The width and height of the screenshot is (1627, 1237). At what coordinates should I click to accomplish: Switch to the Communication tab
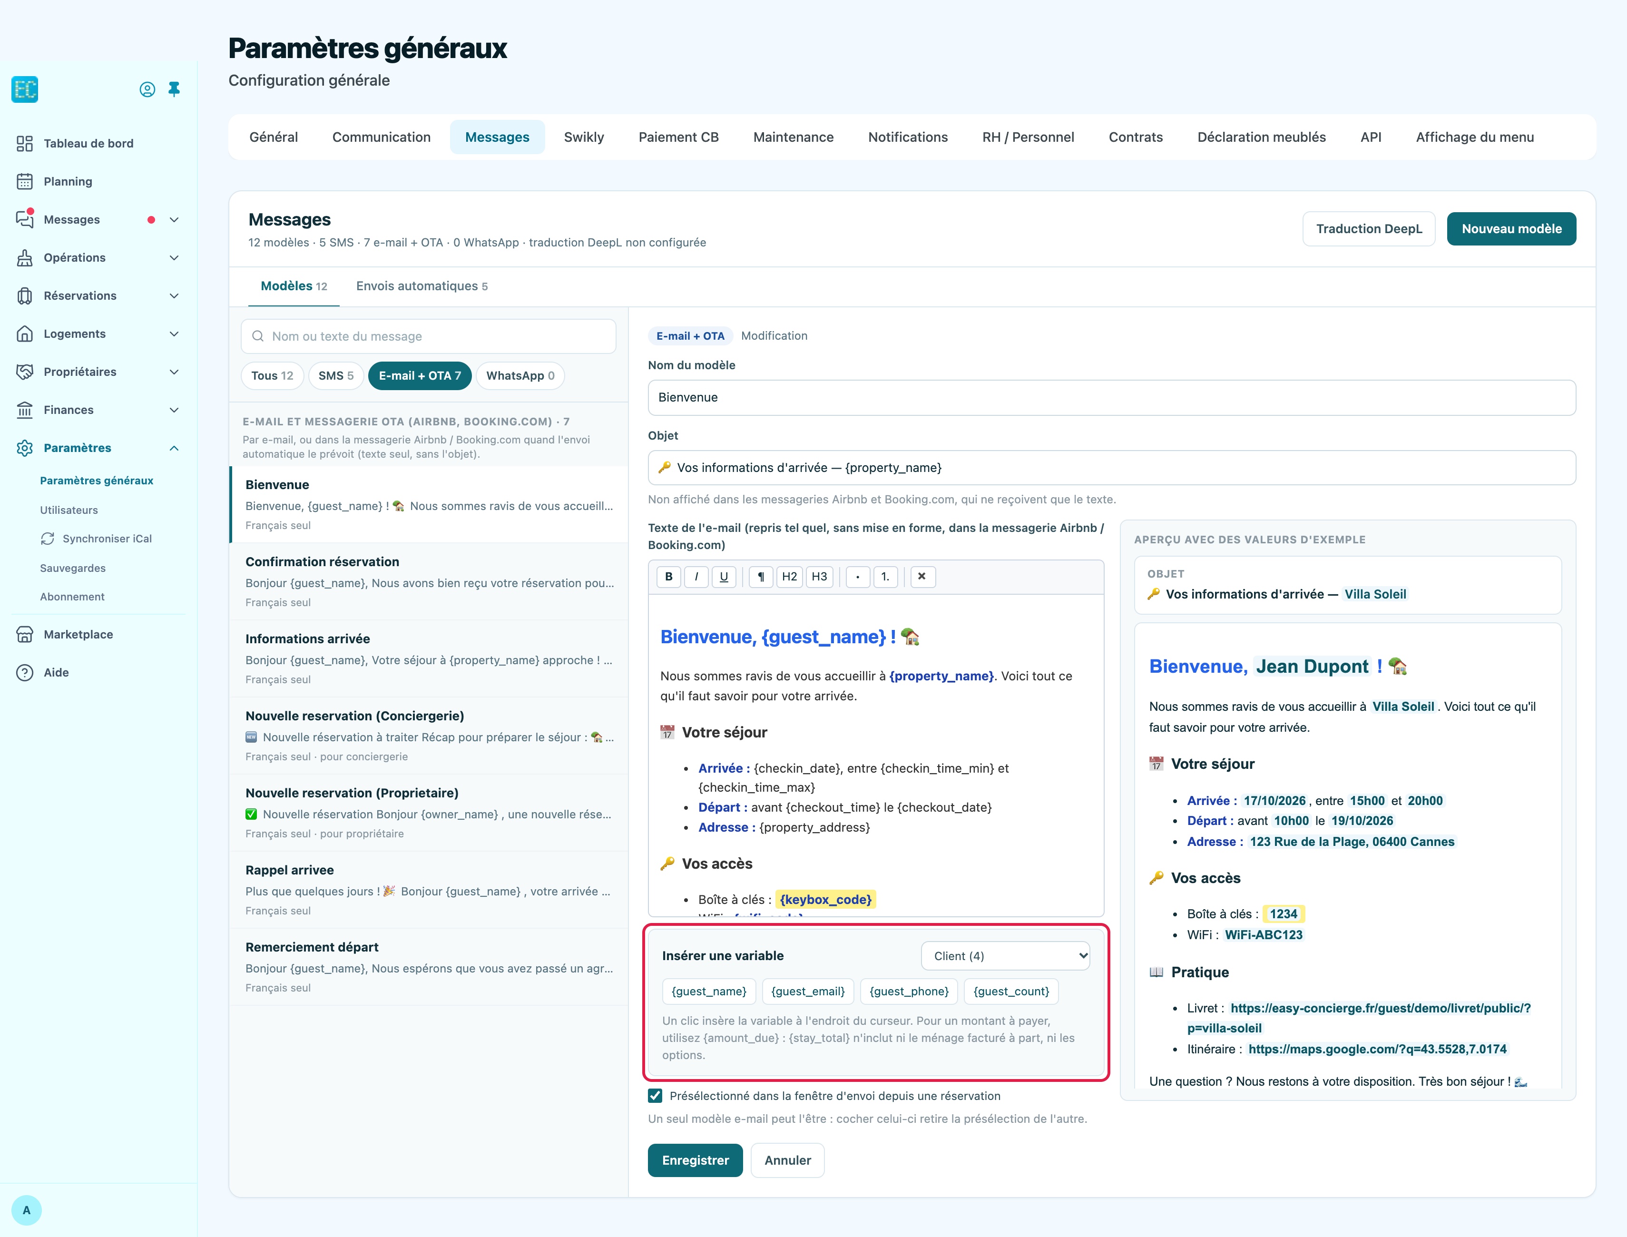pos(382,137)
